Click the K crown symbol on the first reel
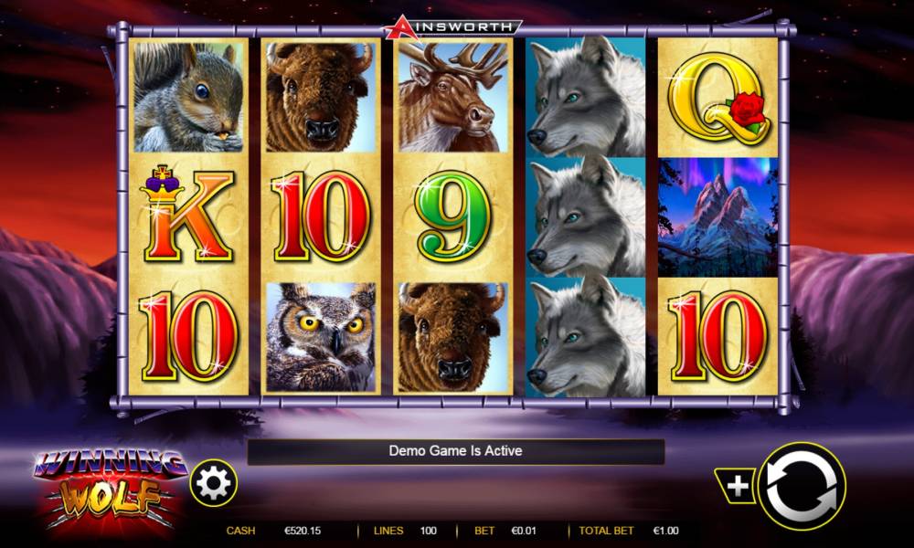 (187, 215)
